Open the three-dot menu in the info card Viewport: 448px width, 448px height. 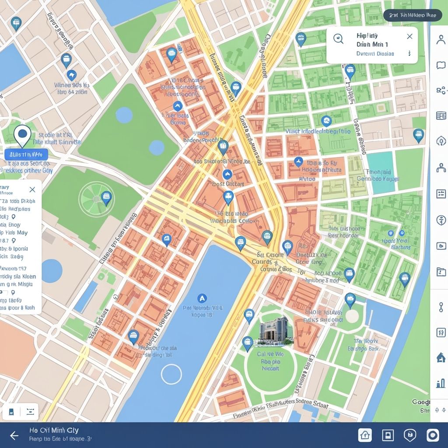tap(409, 53)
